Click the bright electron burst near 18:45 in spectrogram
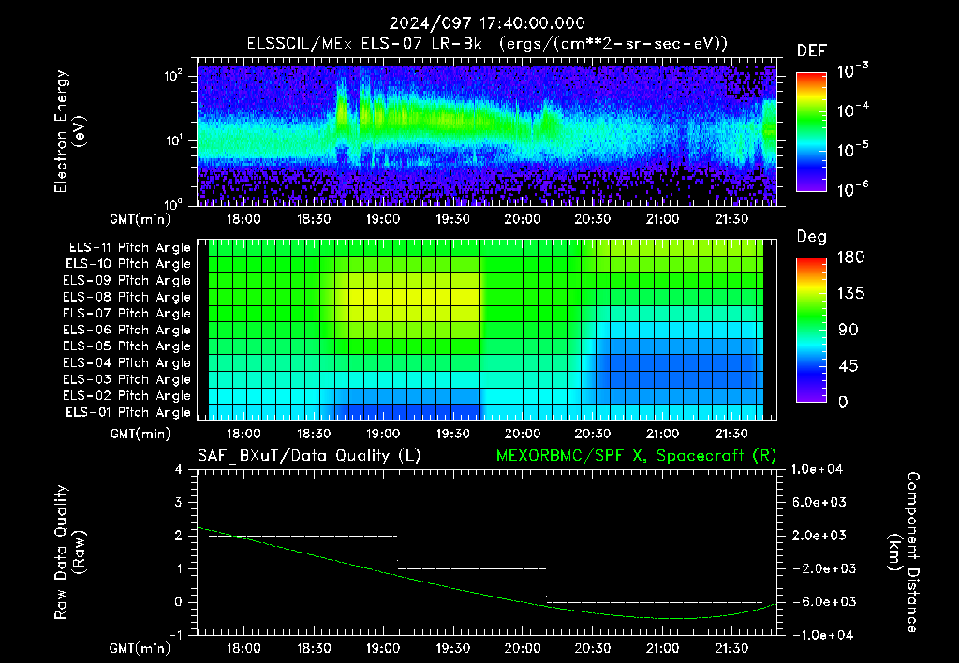959x663 pixels. pos(342,113)
